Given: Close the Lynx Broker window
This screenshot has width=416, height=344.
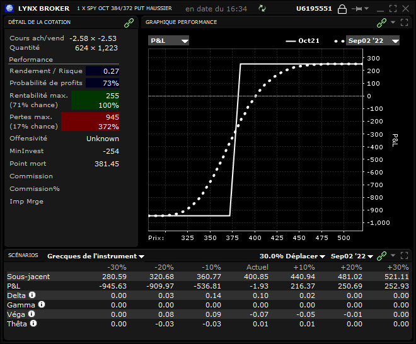Looking at the screenshot, I should point(405,8).
